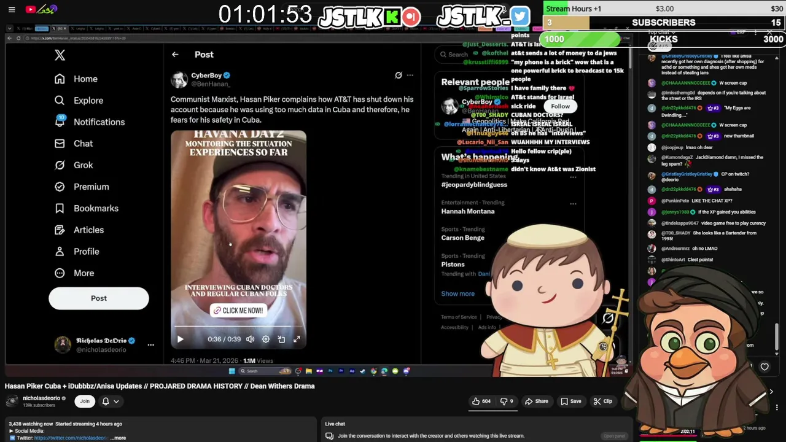Clip the livestream with scissors
This screenshot has width=786, height=442.
coord(602,401)
